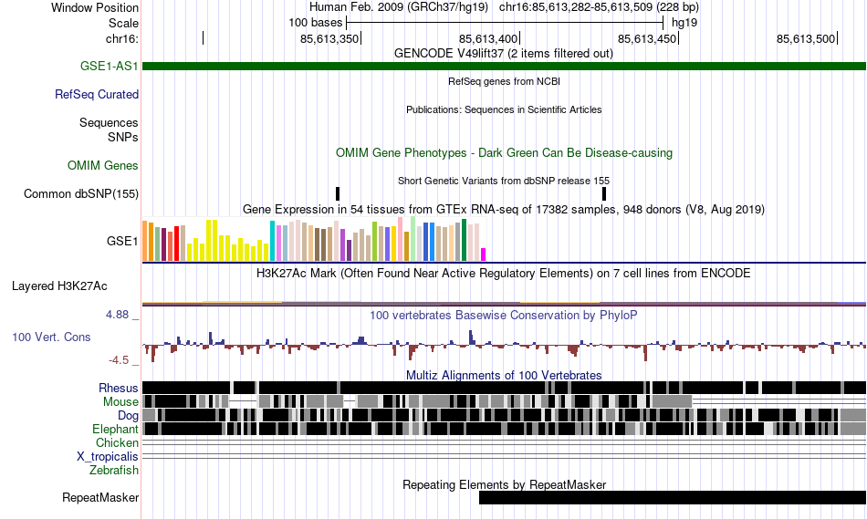Click the 85,613,450 ruler position
This screenshot has width=867, height=519.
[x=647, y=38]
